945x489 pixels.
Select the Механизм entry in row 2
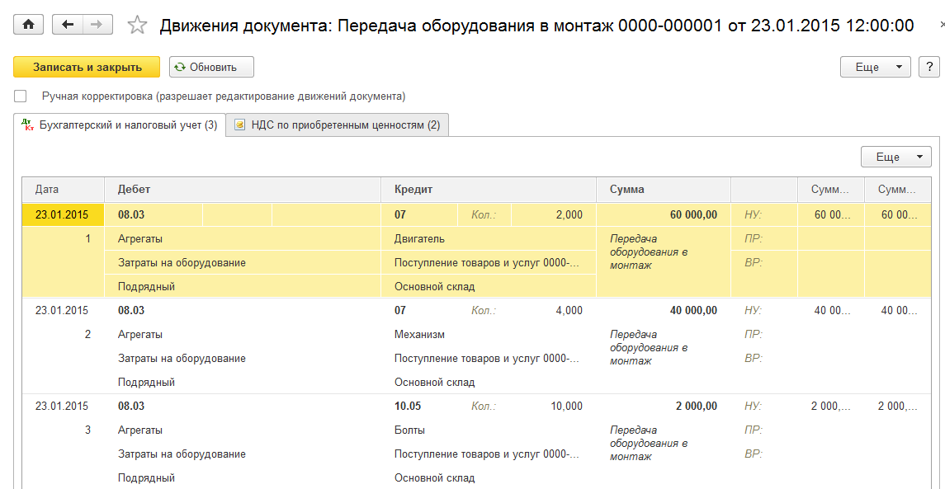pos(419,335)
